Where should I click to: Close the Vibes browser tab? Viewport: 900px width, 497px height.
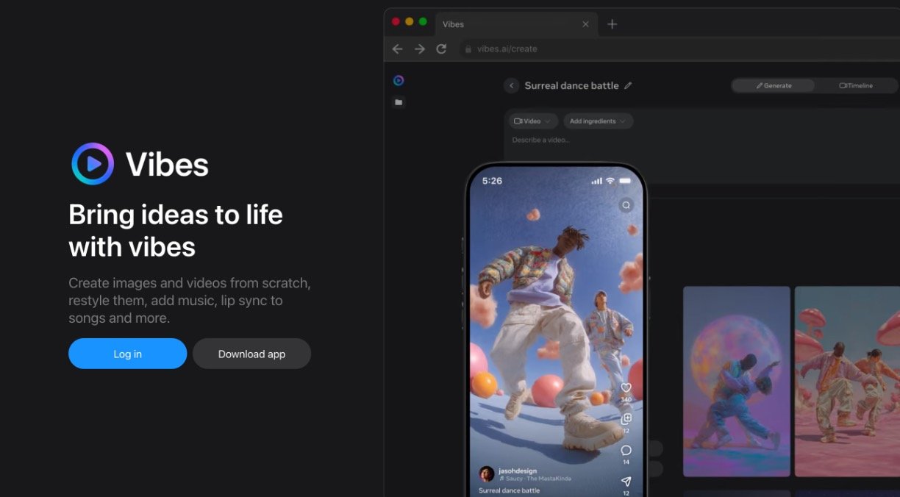(585, 24)
